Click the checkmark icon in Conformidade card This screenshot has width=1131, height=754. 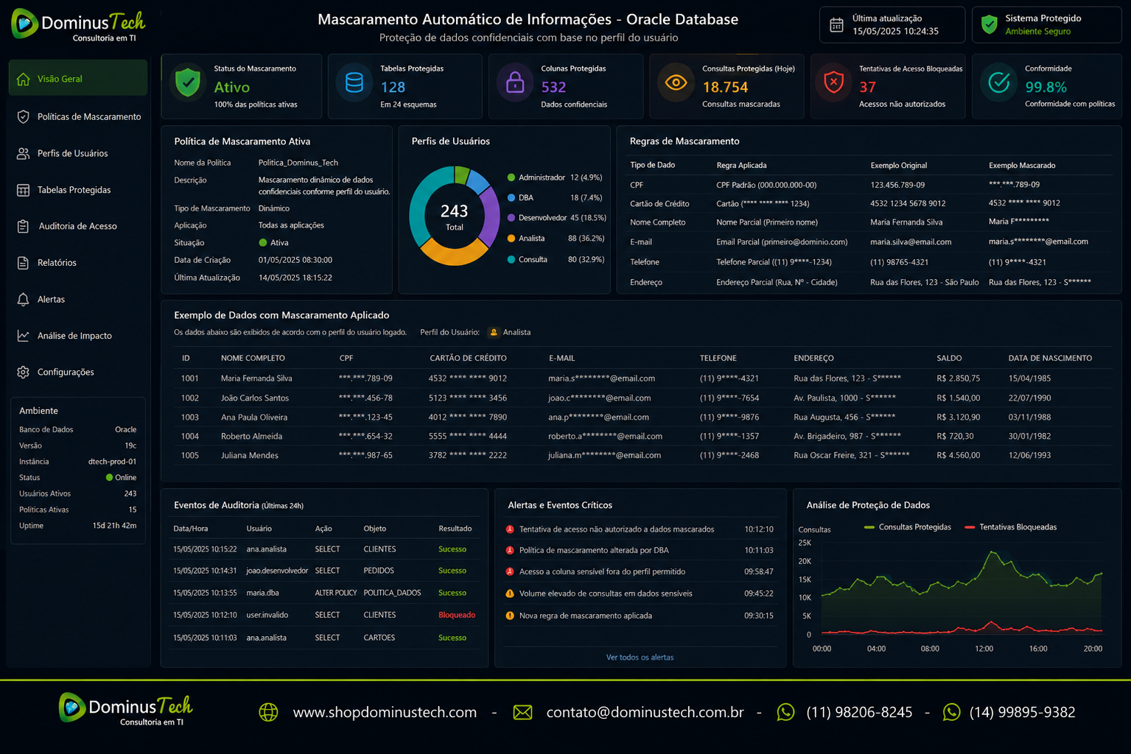(x=998, y=82)
